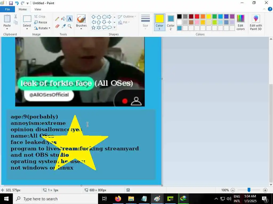Expand the full Shapes gallery
The image size is (273, 204).
pos(114,28)
